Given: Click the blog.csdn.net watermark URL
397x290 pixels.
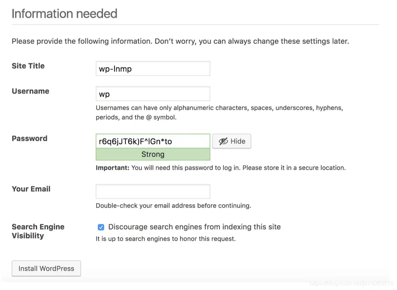Looking at the screenshot, I should (x=351, y=283).
